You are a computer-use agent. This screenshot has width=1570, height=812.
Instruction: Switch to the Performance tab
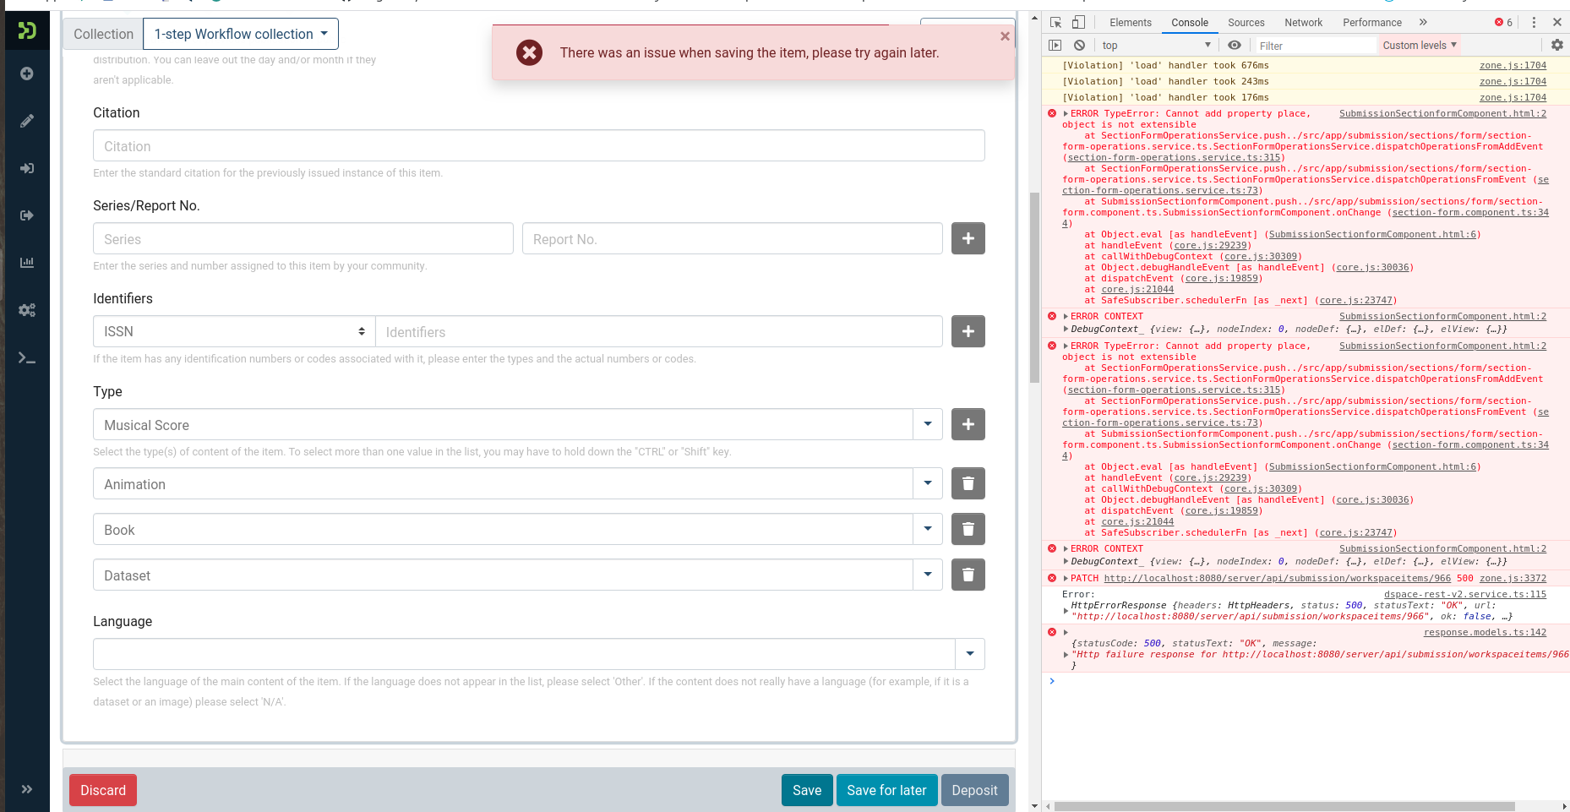(x=1372, y=23)
